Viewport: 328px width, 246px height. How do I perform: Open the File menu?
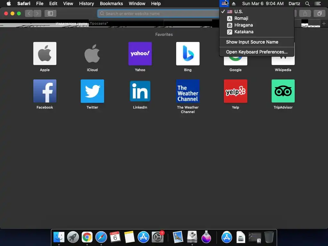pos(39,4)
